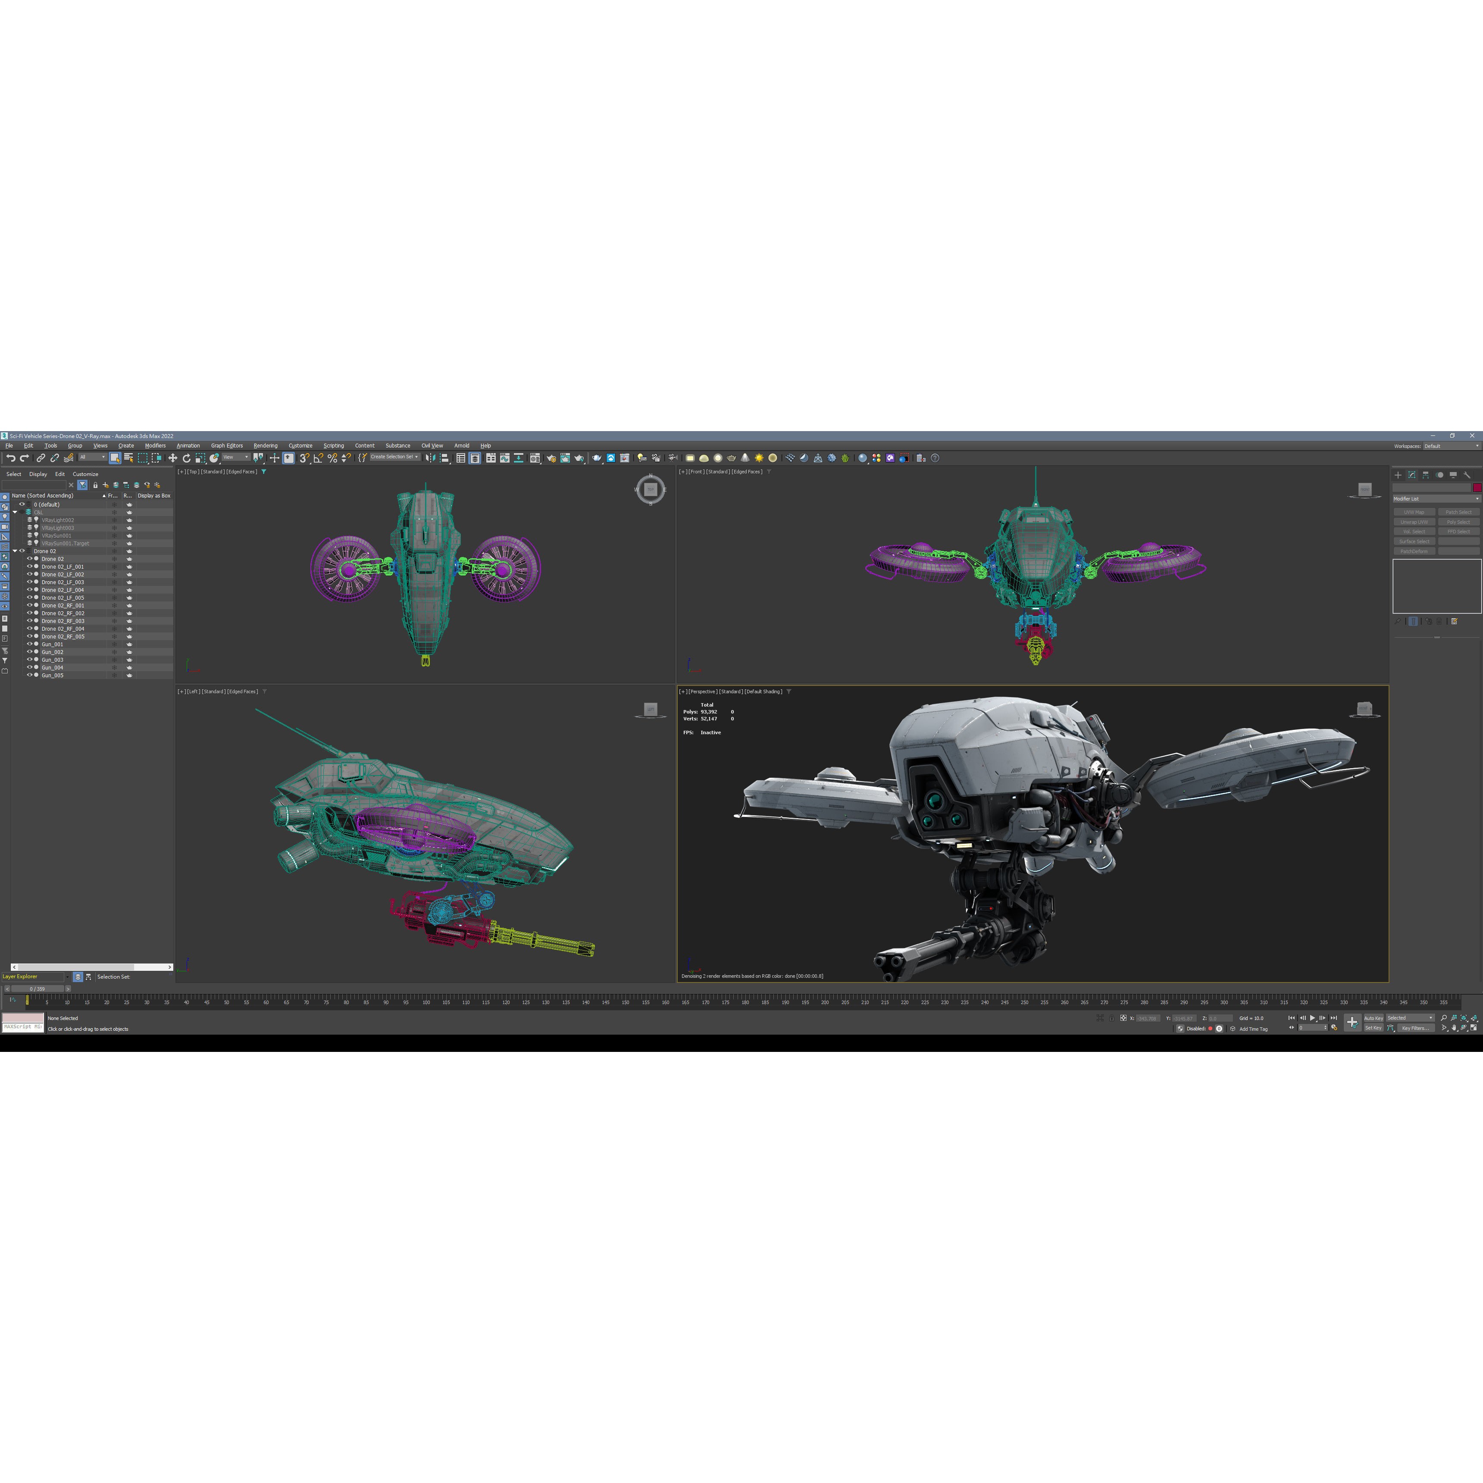
Task: Click frame 100 on the timeline ruler
Action: [x=426, y=1001]
